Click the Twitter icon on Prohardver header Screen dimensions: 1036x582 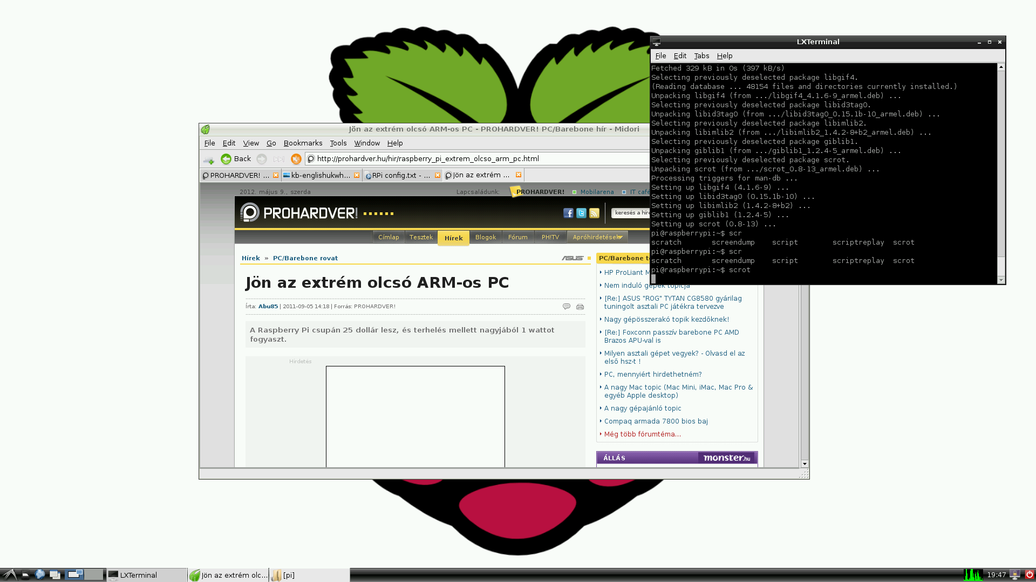coord(581,213)
